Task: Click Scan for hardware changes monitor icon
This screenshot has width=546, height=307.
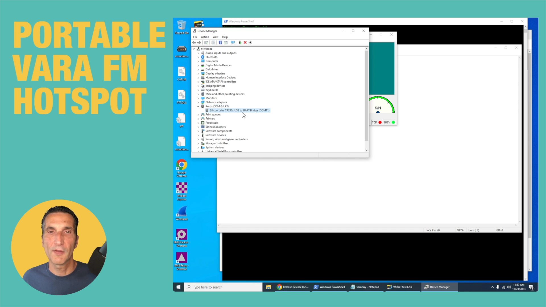Action: point(233,43)
